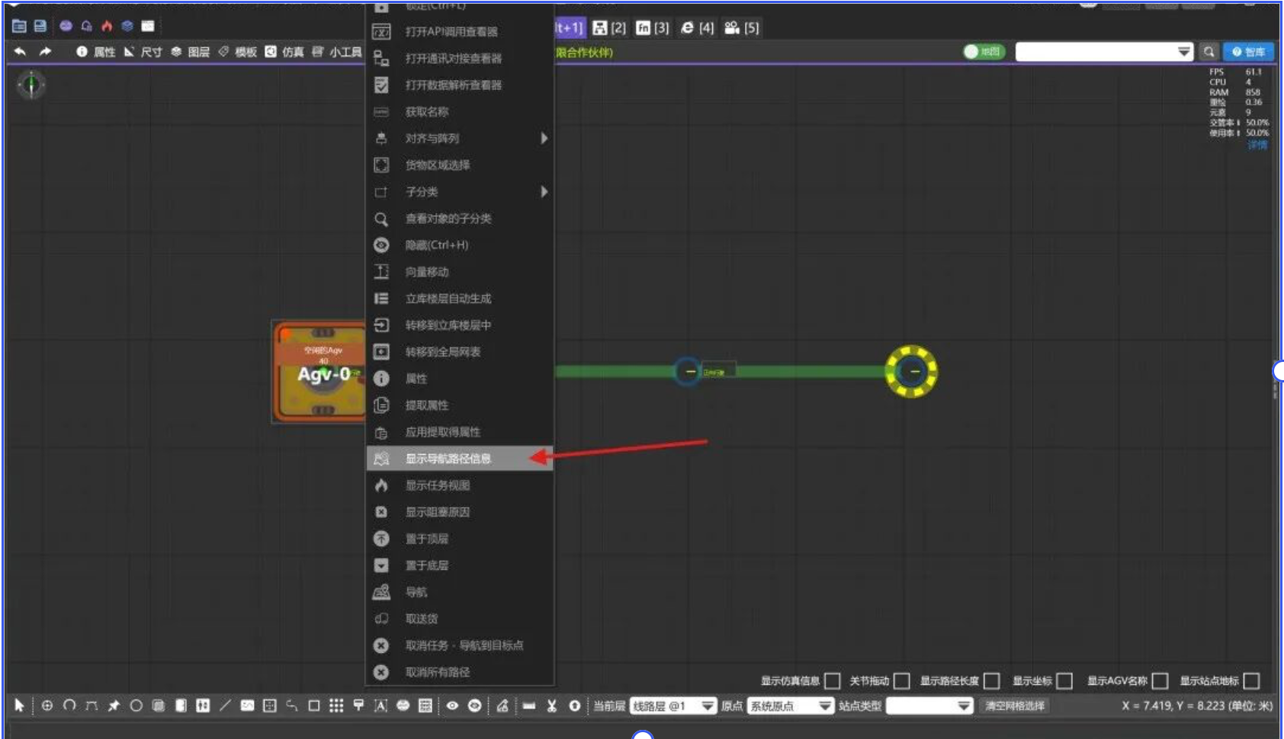The width and height of the screenshot is (1284, 739).
Task: Open the 仿真 simulation panel
Action: 284,52
